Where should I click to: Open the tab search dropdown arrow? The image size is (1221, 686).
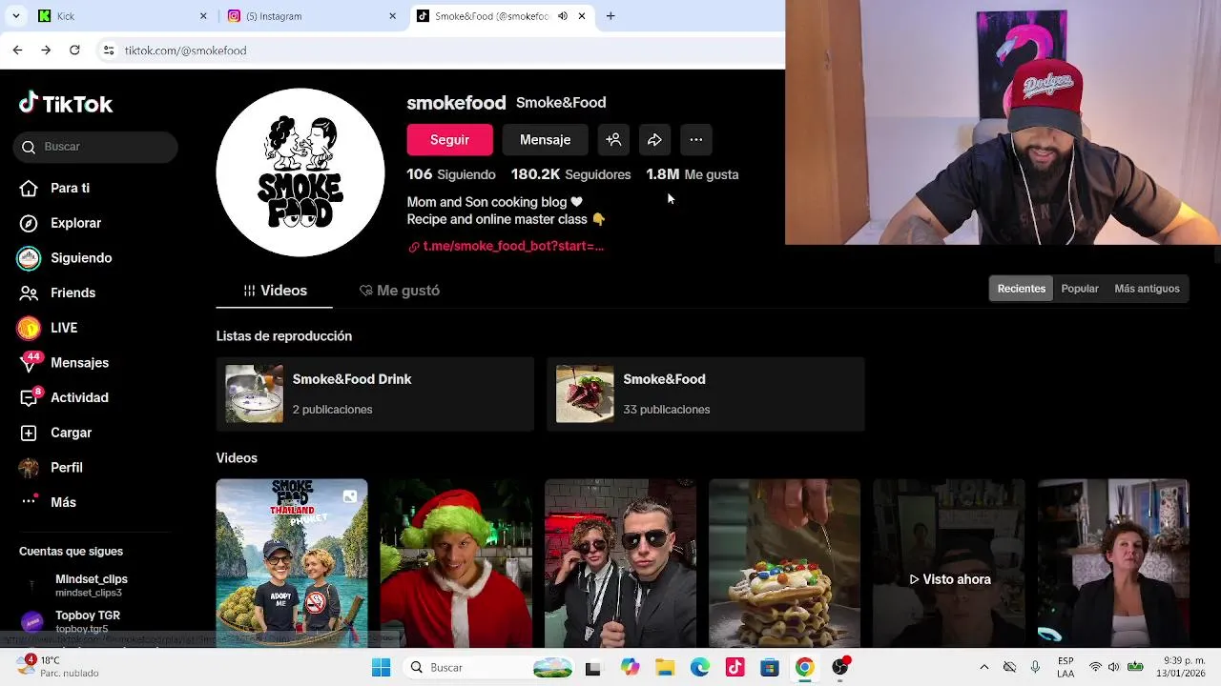[x=15, y=16]
